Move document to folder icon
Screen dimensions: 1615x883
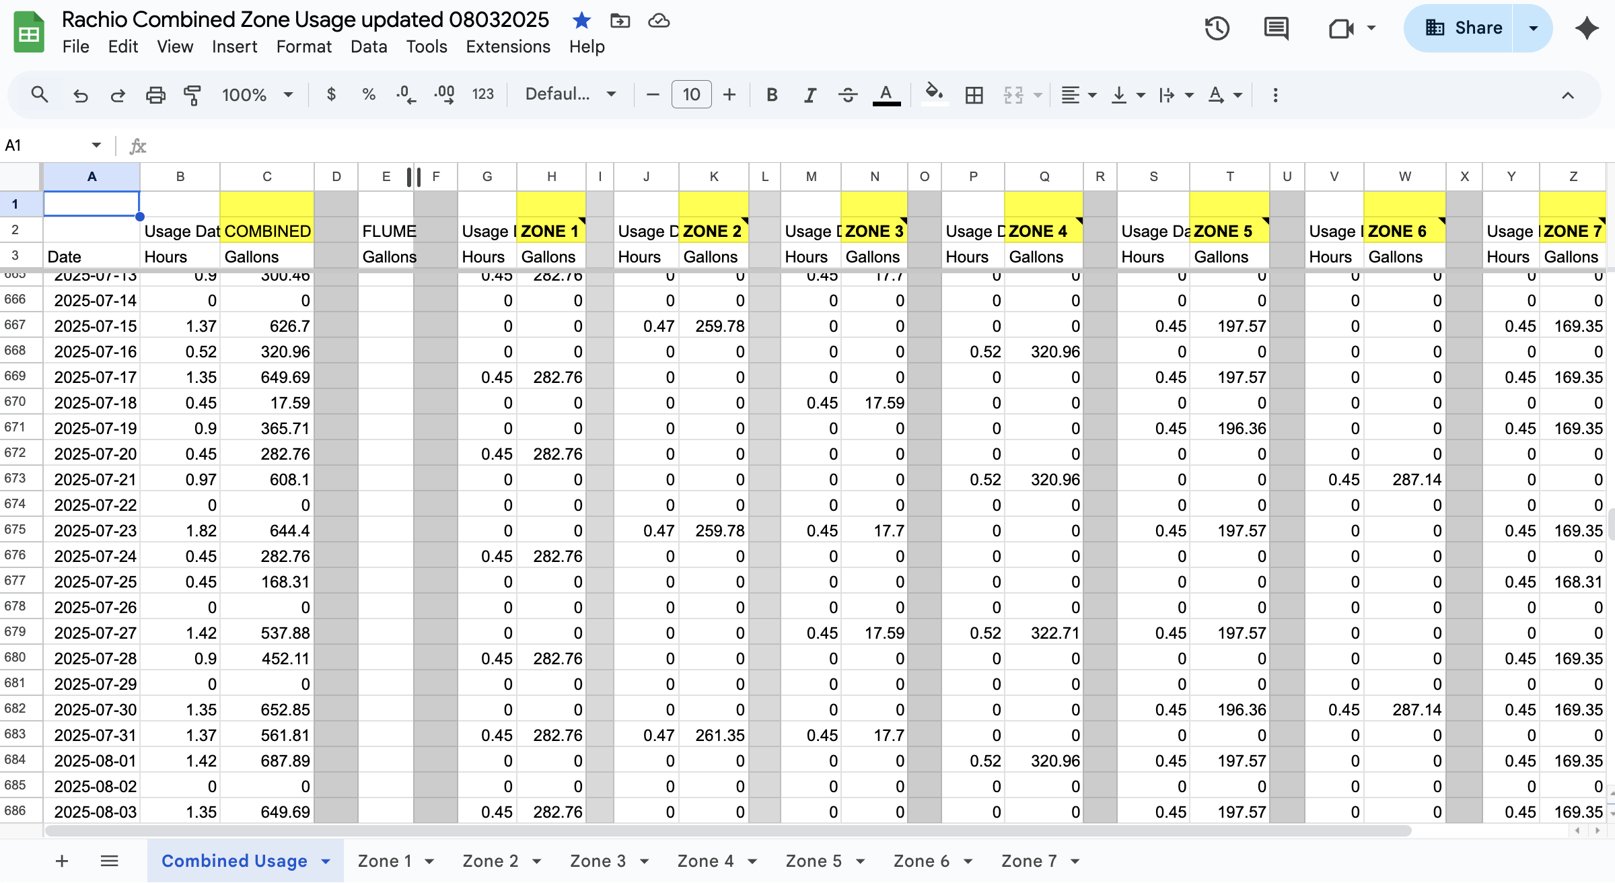pos(620,21)
